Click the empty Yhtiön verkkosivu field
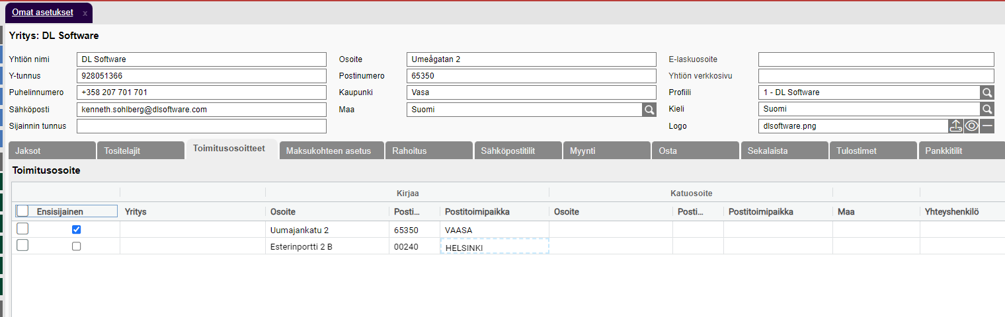 (x=876, y=76)
